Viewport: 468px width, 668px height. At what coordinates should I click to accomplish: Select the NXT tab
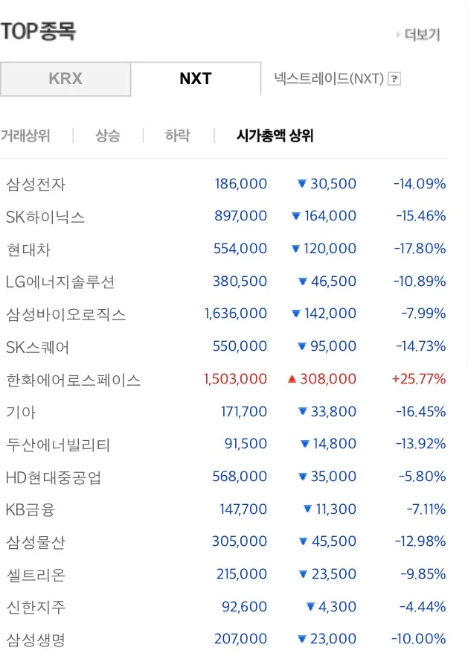196,79
